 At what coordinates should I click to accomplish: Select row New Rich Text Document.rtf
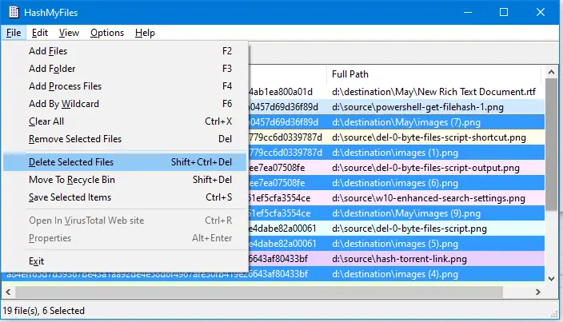click(397, 92)
